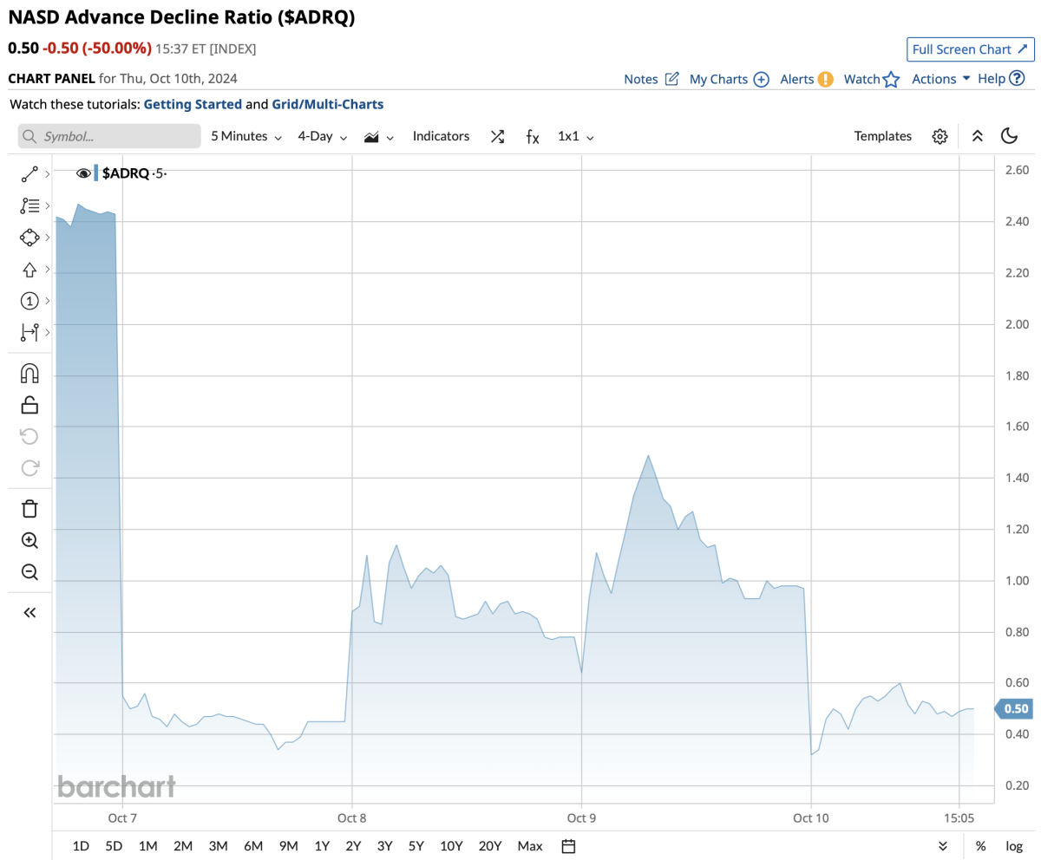The height and width of the screenshot is (860, 1041).
Task: Open the calendar date range picker
Action: pyautogui.click(x=569, y=846)
